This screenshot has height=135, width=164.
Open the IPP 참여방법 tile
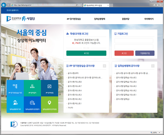49,88
